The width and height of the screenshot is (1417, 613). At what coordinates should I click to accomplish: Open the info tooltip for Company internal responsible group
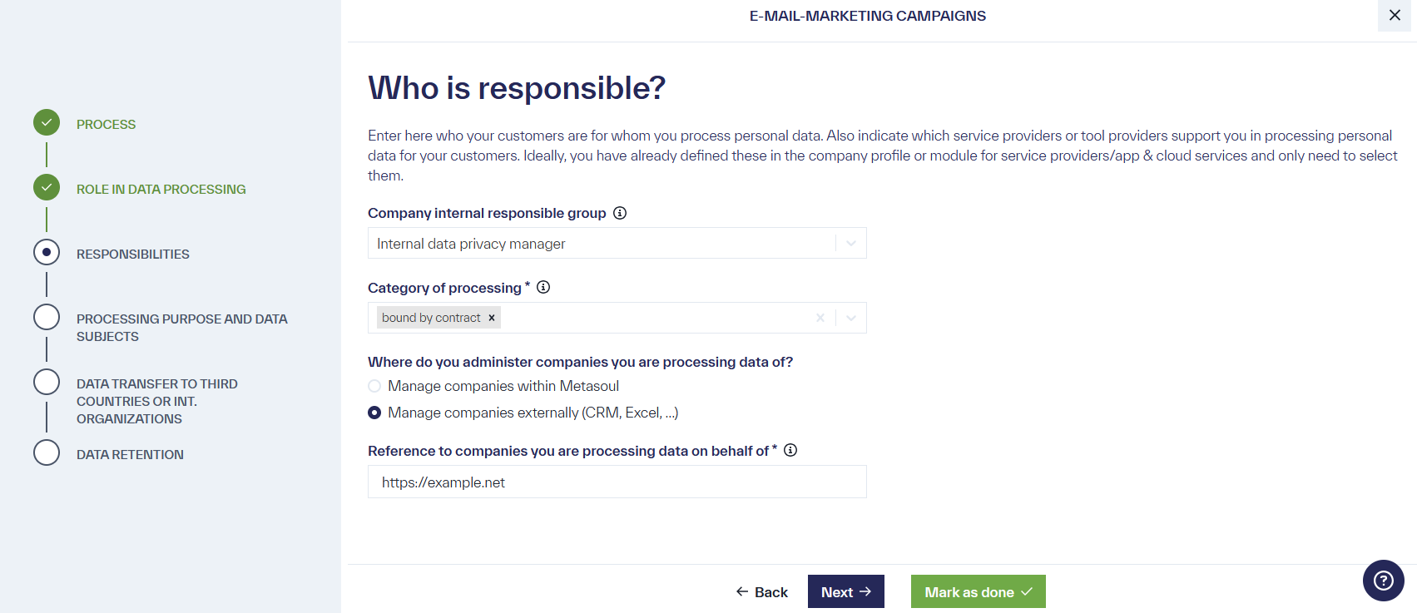click(x=619, y=213)
